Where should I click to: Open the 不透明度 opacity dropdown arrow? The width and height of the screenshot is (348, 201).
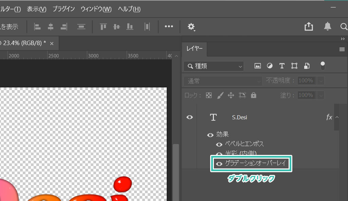point(320,81)
